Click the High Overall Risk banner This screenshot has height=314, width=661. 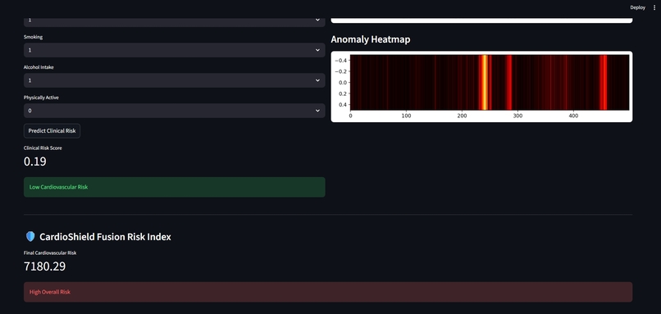tap(328, 292)
